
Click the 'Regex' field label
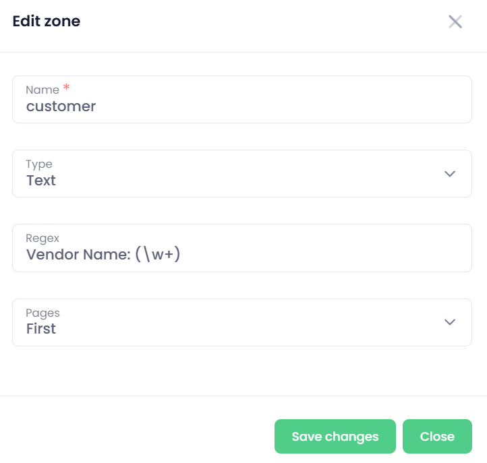click(x=42, y=238)
